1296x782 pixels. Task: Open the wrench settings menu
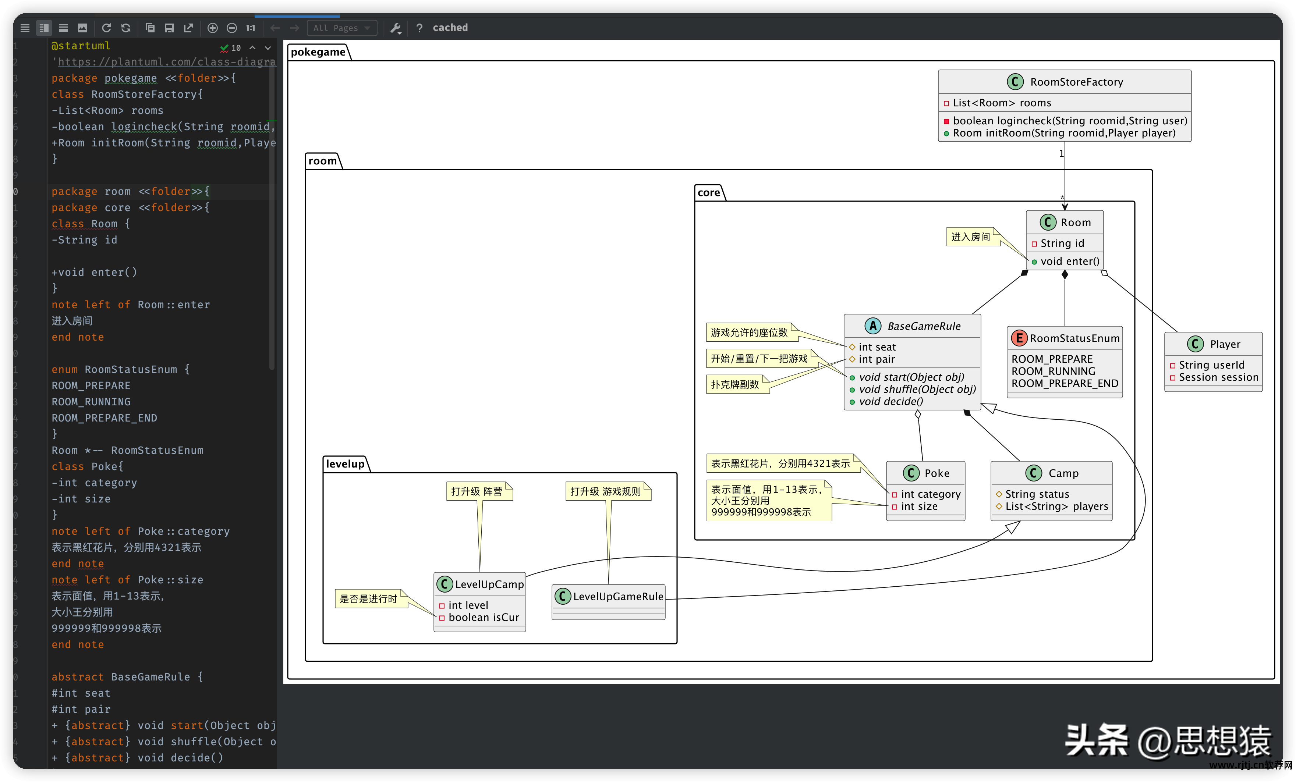[396, 28]
